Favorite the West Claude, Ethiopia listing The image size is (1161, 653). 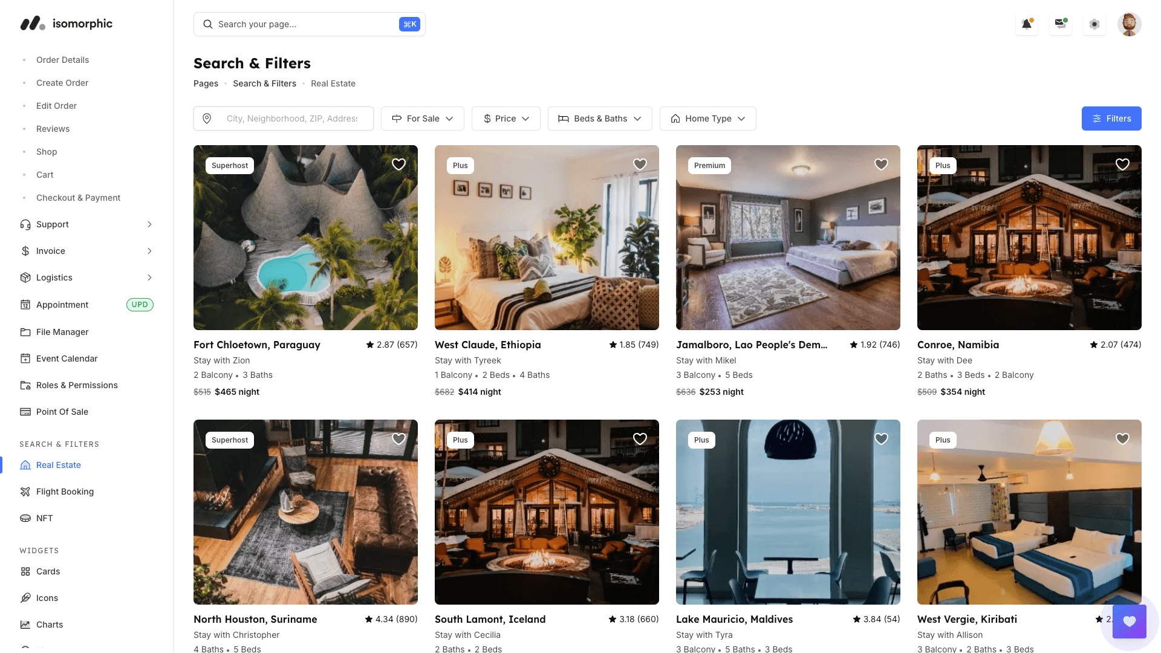pos(640,164)
